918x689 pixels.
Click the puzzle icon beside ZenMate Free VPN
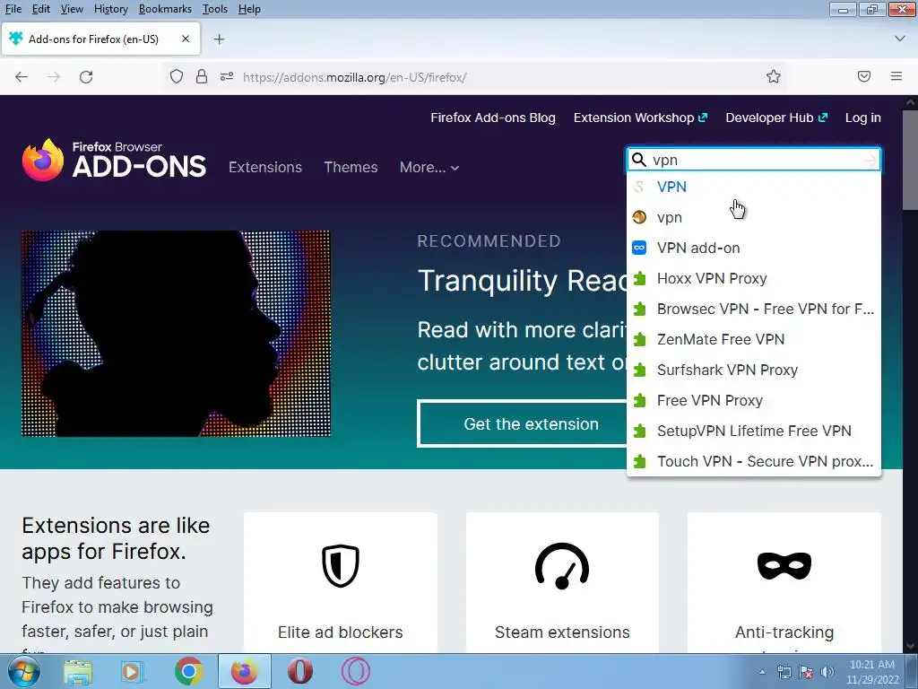coord(639,339)
